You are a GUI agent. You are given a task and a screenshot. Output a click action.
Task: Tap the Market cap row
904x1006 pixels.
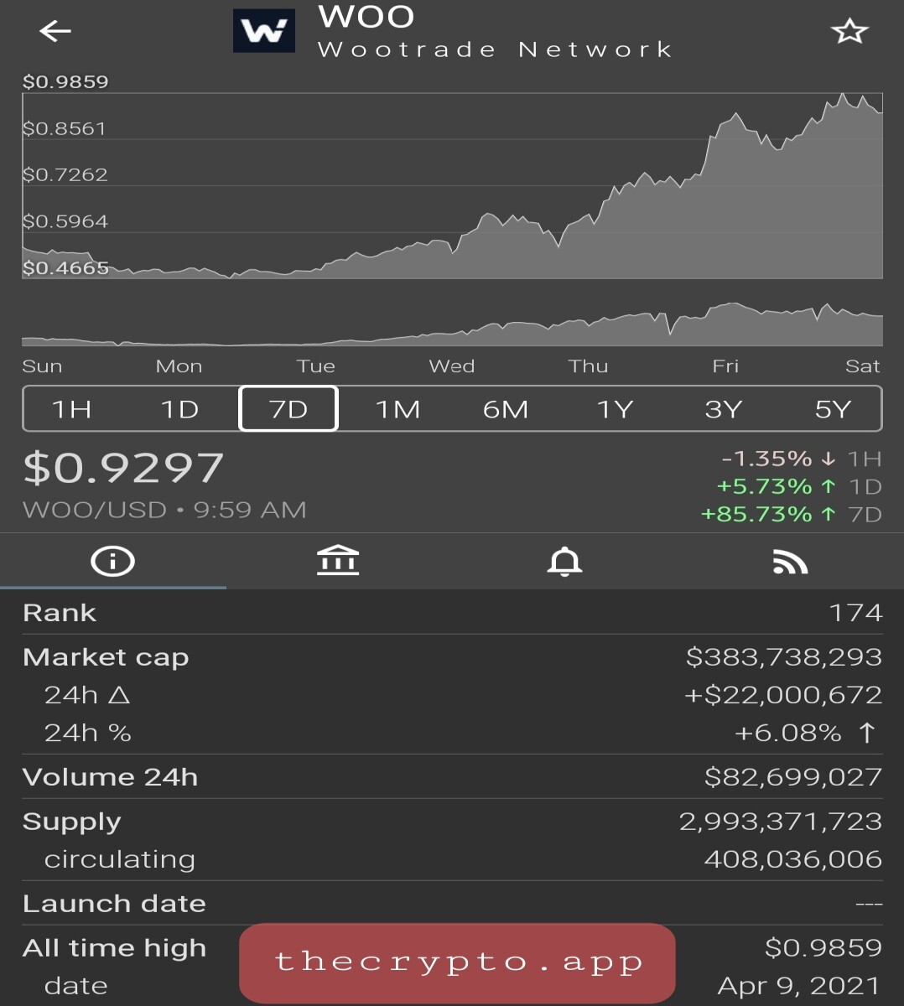tap(452, 657)
